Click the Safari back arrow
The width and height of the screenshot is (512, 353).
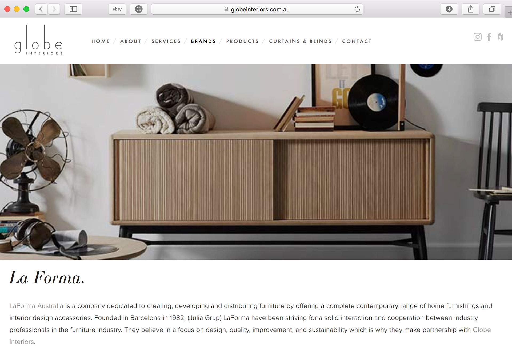pyautogui.click(x=41, y=9)
